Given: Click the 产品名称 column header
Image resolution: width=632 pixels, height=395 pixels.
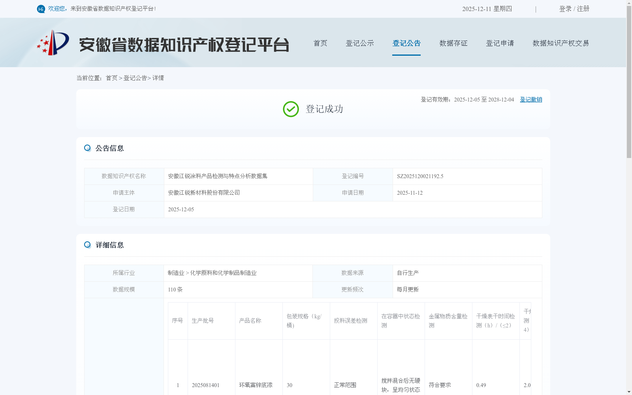Looking at the screenshot, I should (259, 321).
